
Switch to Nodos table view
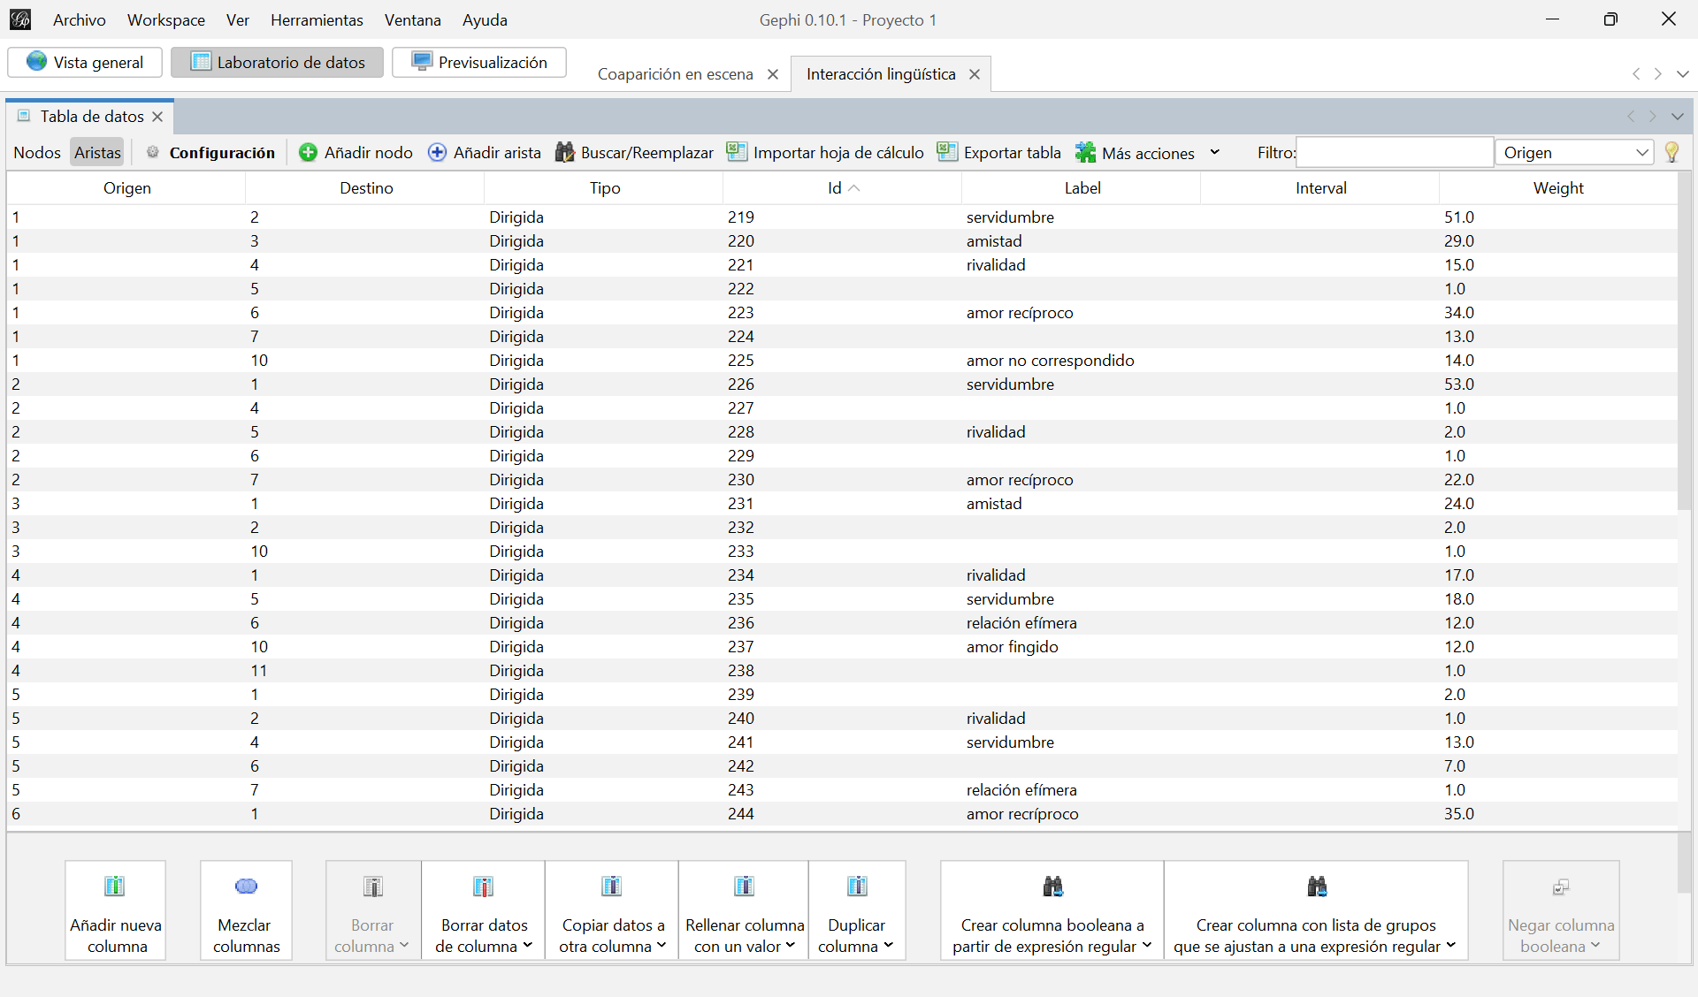[37, 153]
